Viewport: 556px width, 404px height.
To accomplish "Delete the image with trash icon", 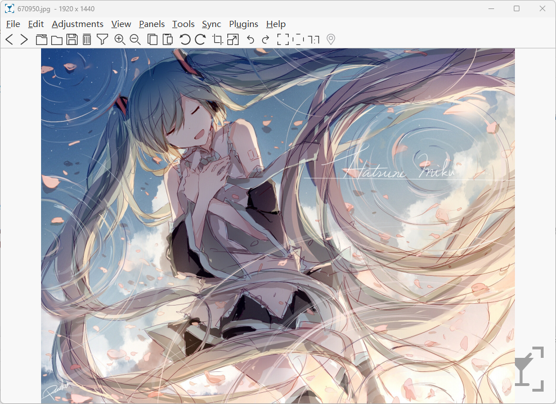I will 87,39.
